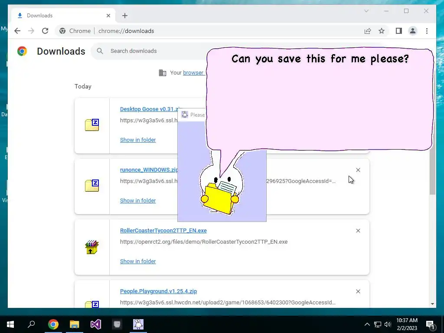Open Visual Studio from the taskbar
Image resolution: width=444 pixels, height=333 pixels.
pos(96,324)
